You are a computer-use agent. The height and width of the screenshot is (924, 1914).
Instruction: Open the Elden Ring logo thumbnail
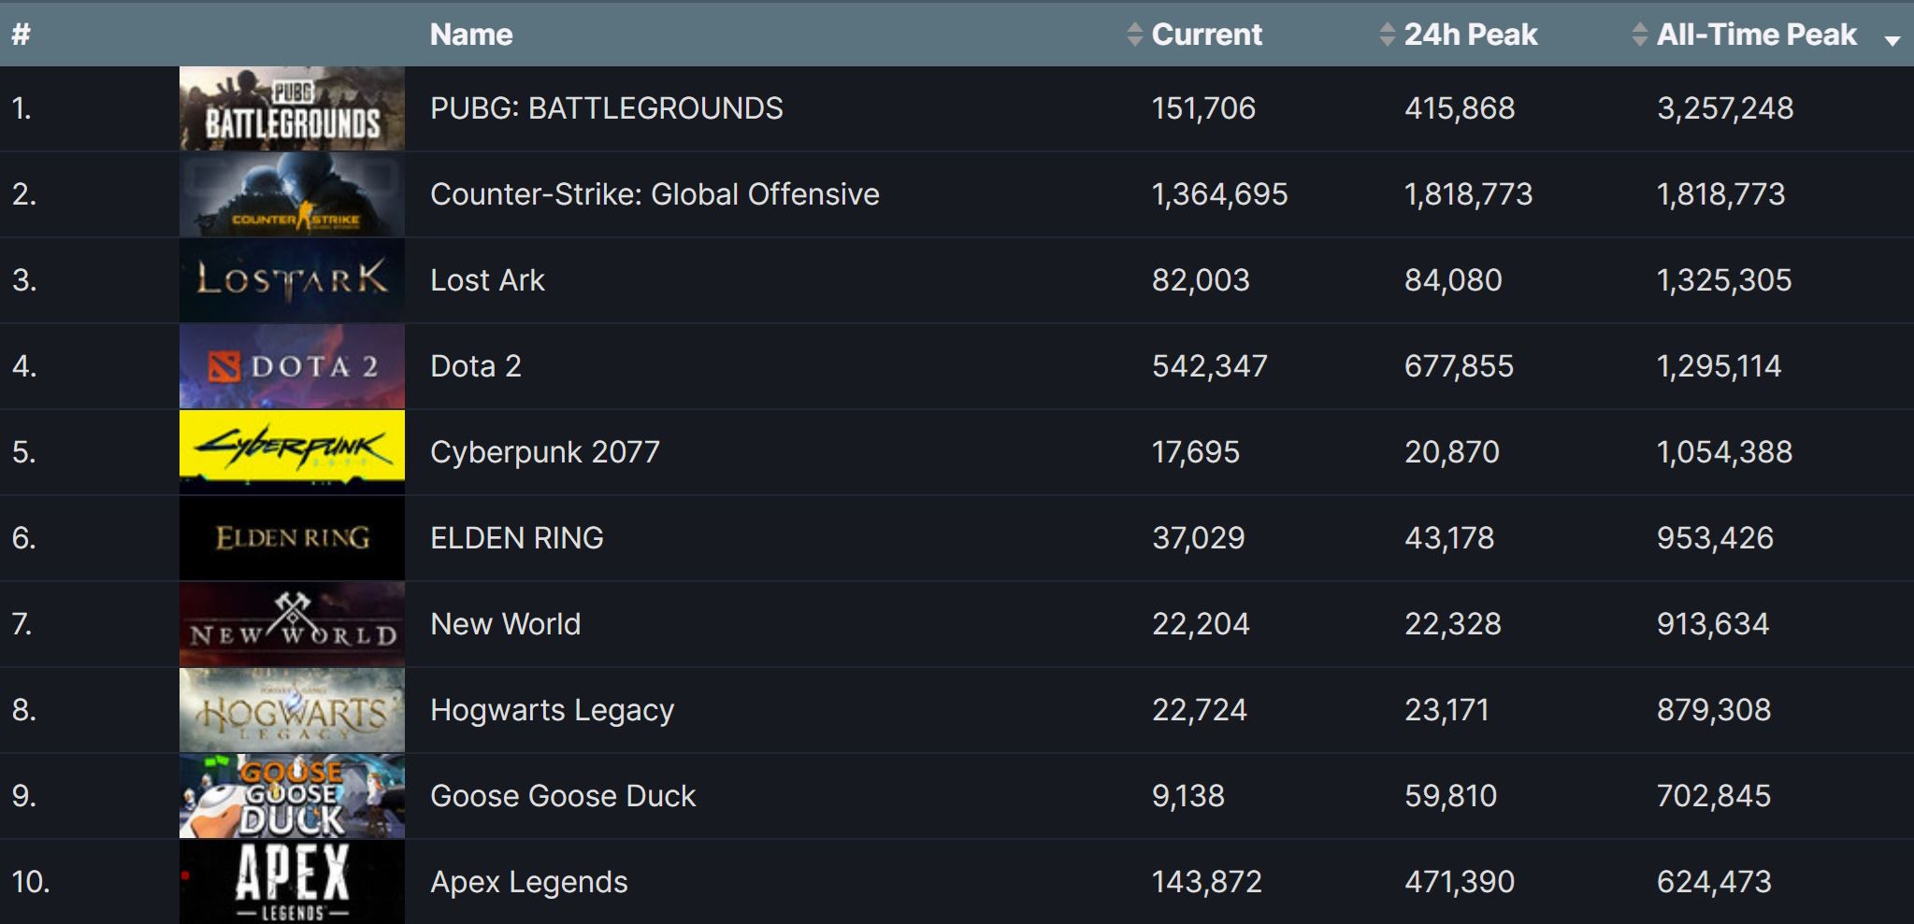point(292,538)
